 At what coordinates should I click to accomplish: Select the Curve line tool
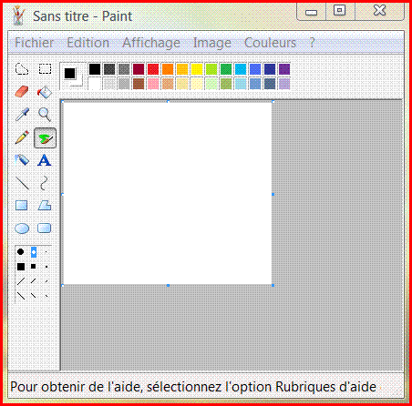pos(45,183)
